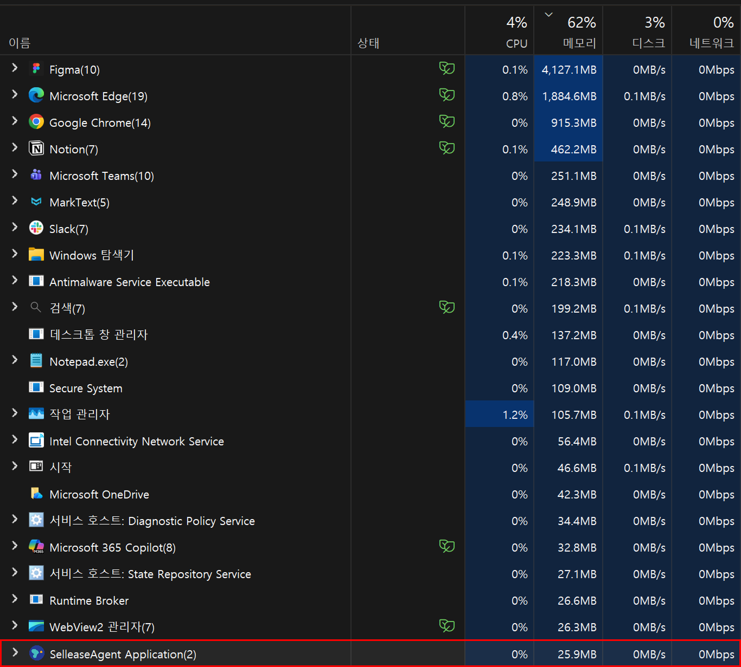Click the 시작 process icon
This screenshot has width=741, height=667.
point(36,467)
